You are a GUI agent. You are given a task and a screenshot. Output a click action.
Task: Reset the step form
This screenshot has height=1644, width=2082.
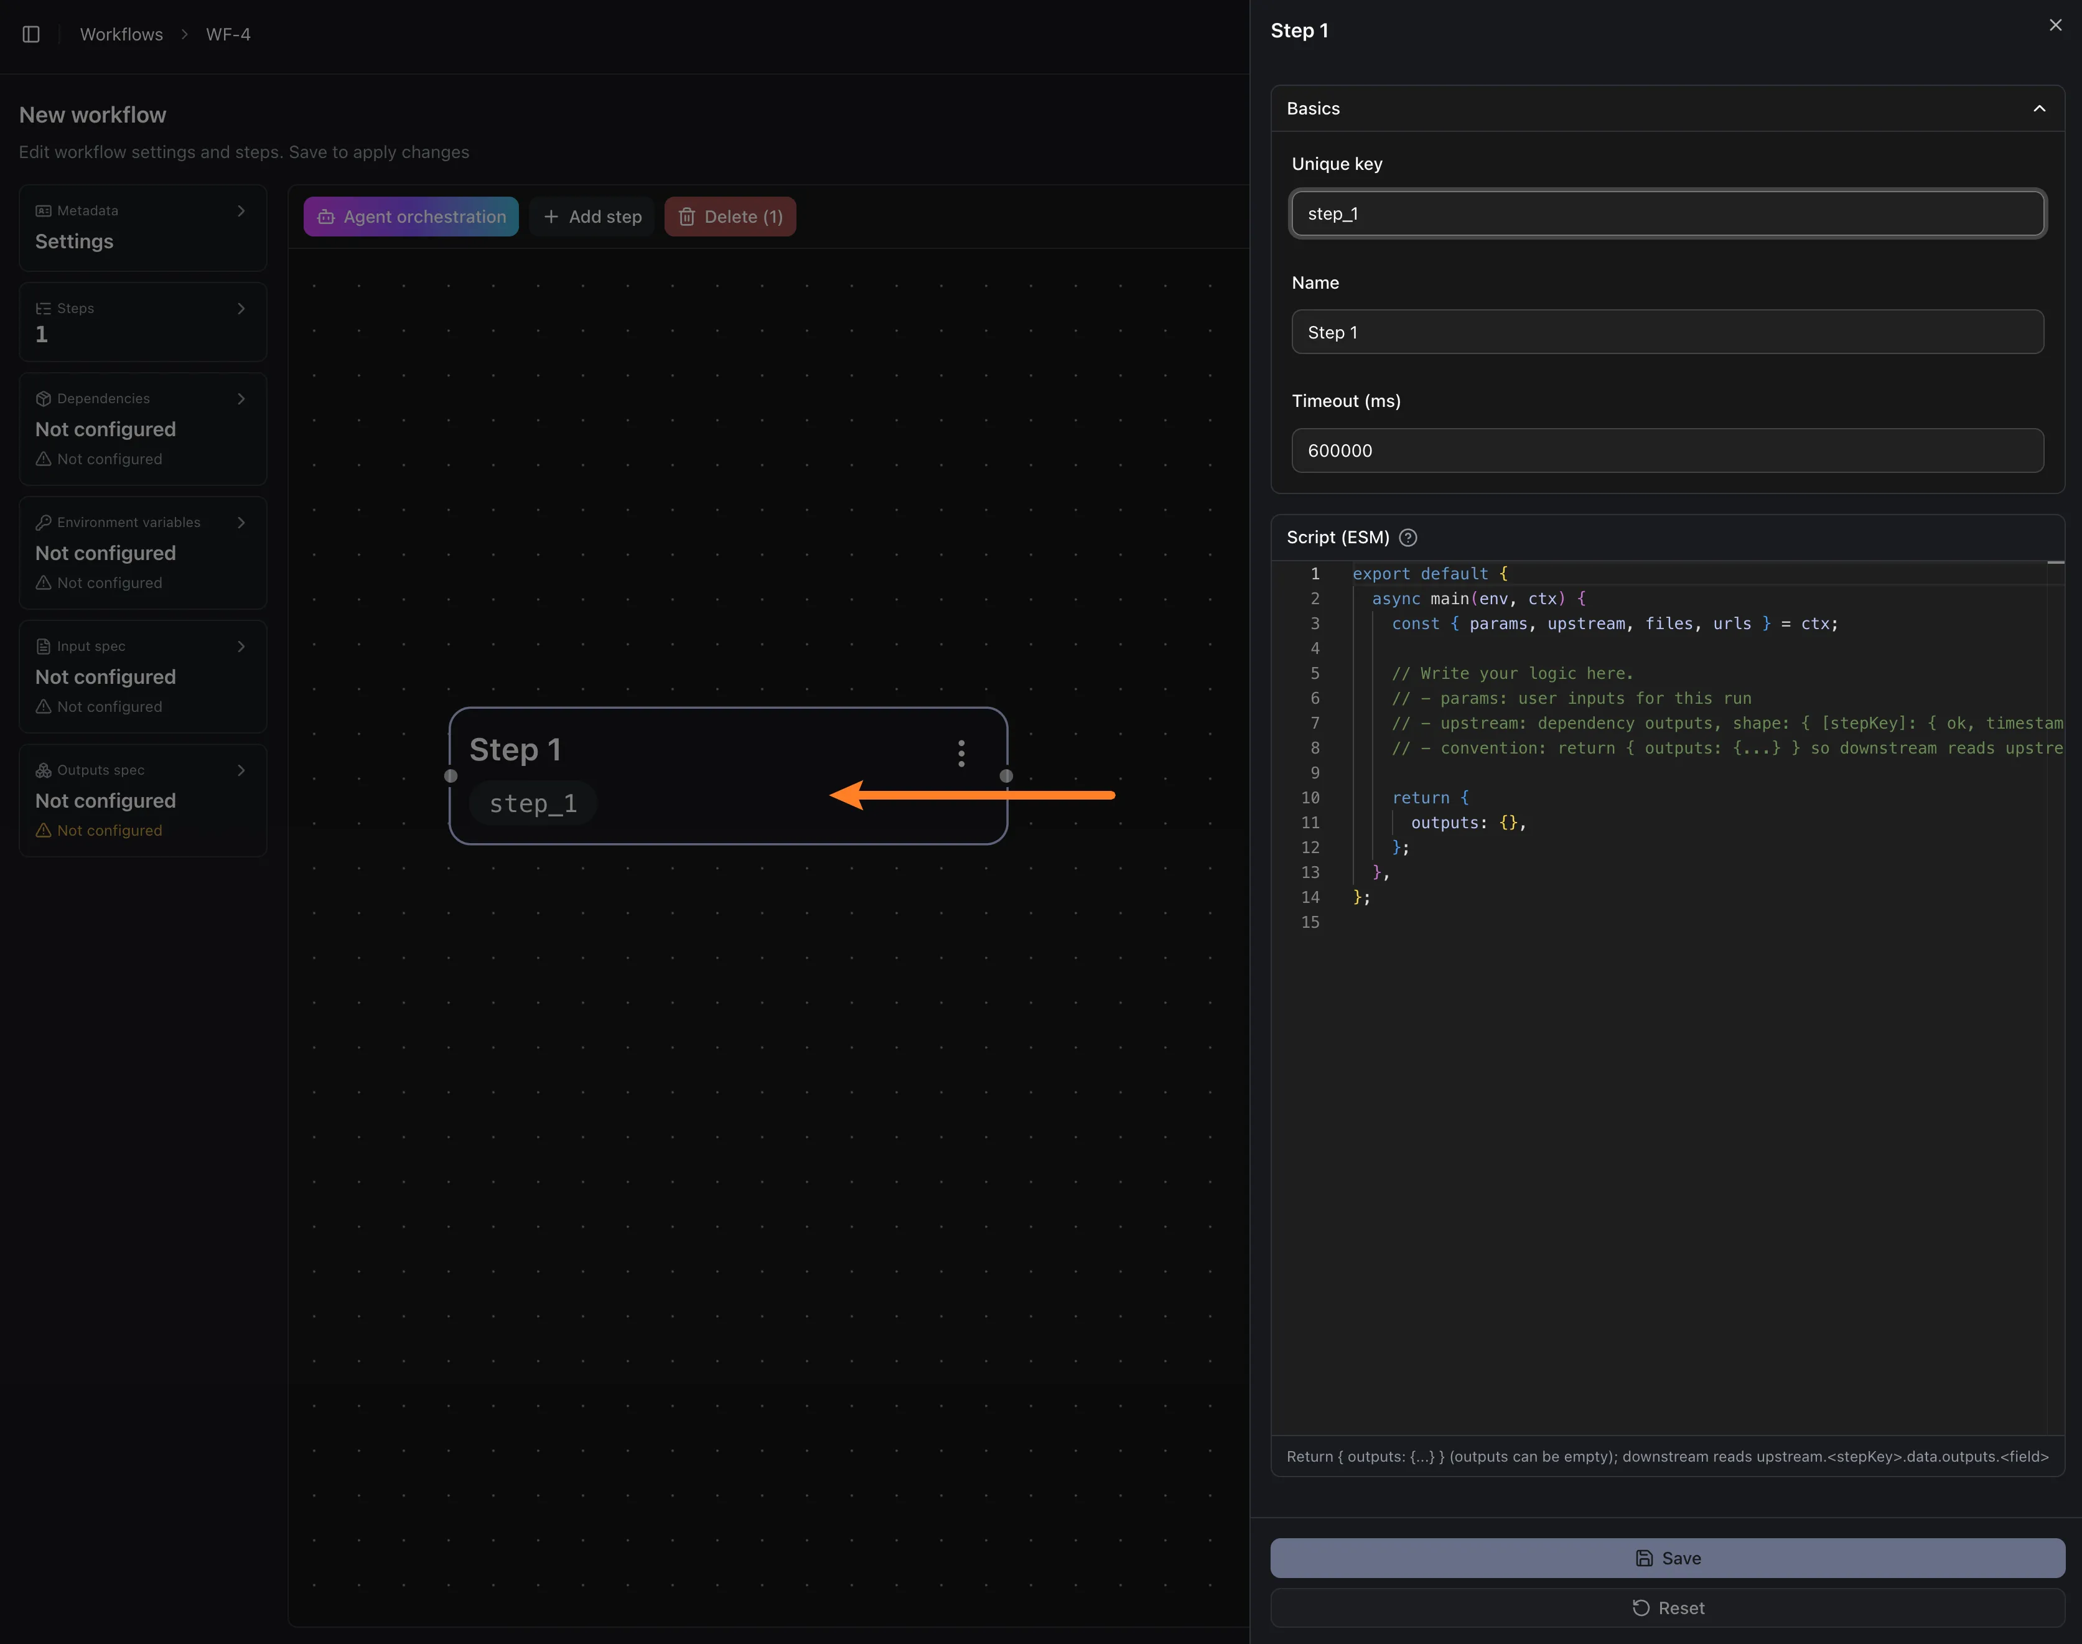[x=1667, y=1607]
